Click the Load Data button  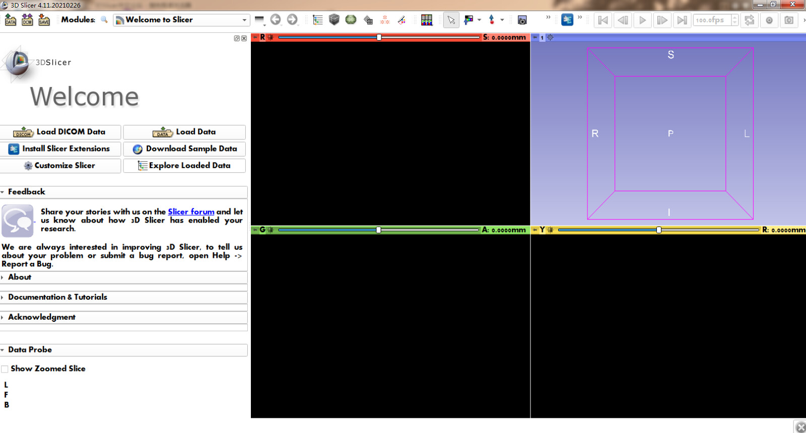pyautogui.click(x=184, y=132)
